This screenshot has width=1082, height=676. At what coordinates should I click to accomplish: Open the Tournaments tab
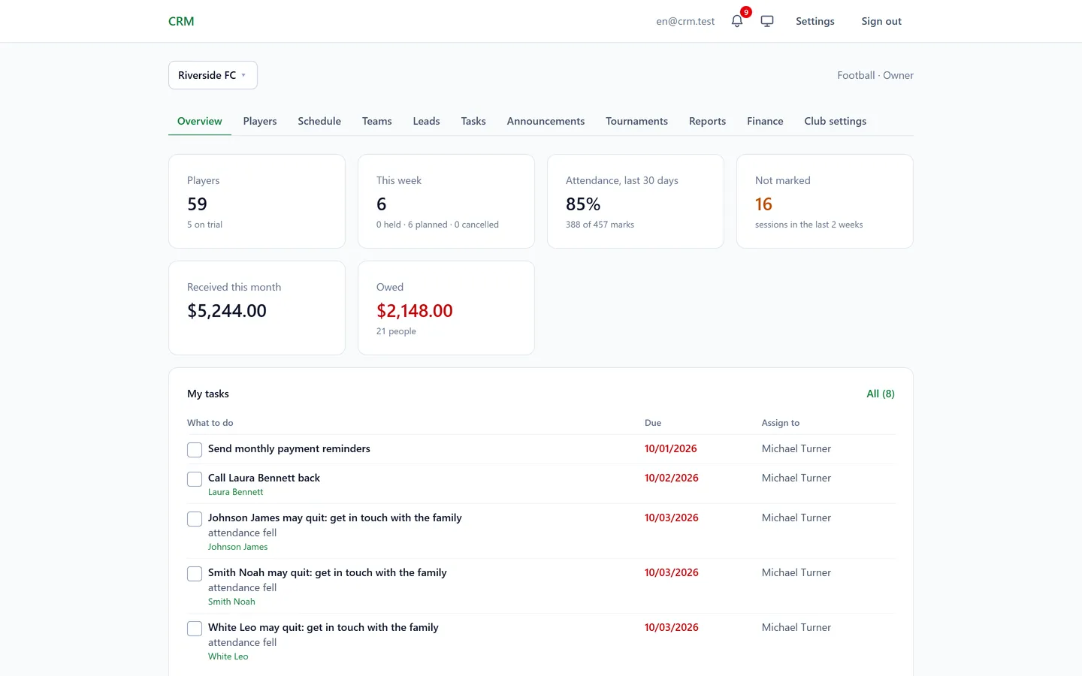pyautogui.click(x=636, y=121)
